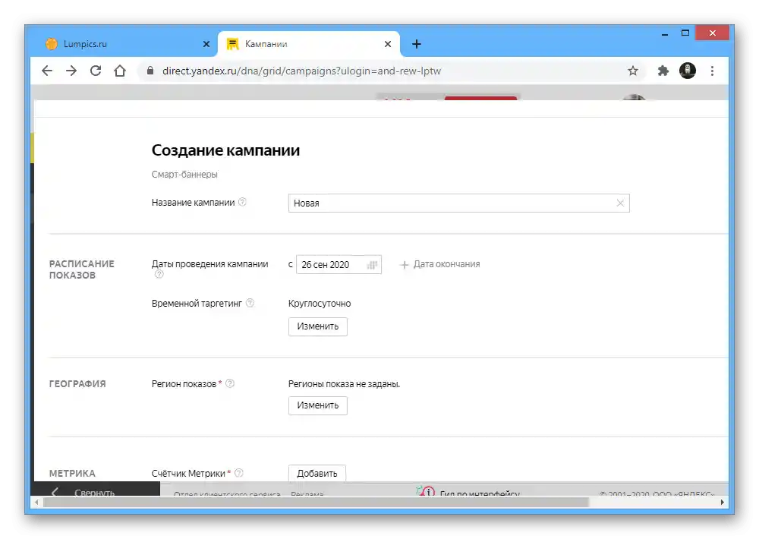Select the Смарт-баннеры subtitle text

click(184, 175)
